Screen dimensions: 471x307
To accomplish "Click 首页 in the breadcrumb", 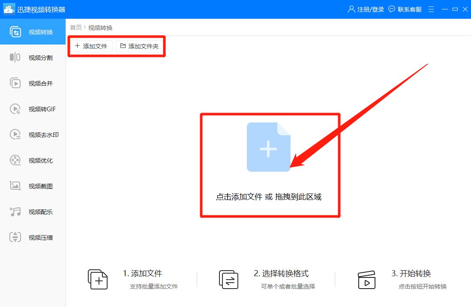I will coord(75,27).
